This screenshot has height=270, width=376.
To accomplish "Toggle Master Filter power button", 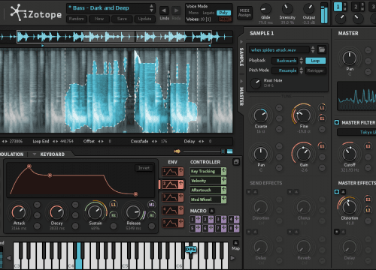I will [x=337, y=122].
